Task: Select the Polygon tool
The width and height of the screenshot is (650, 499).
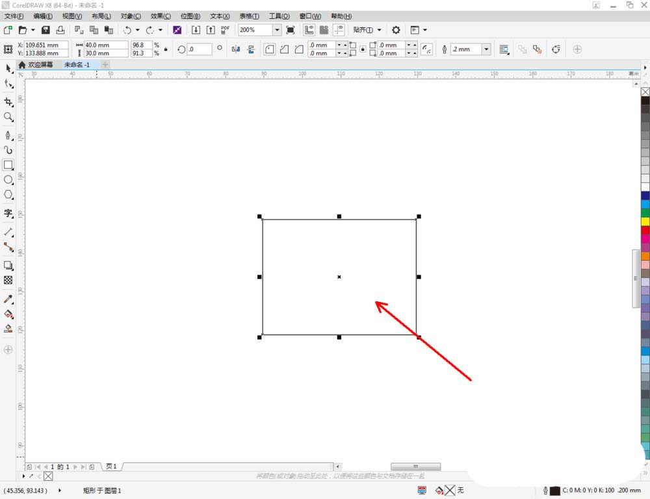Action: click(x=8, y=195)
